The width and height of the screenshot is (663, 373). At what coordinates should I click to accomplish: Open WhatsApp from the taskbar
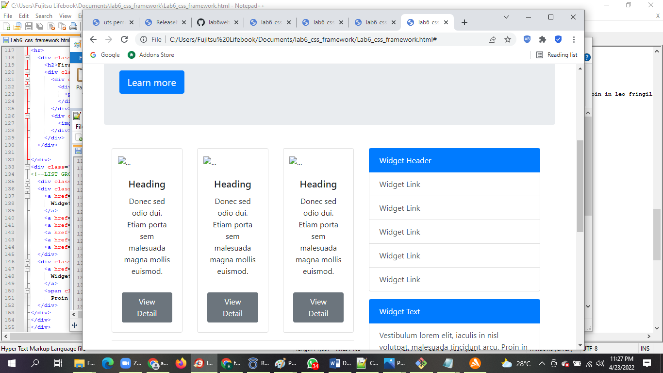point(312,363)
